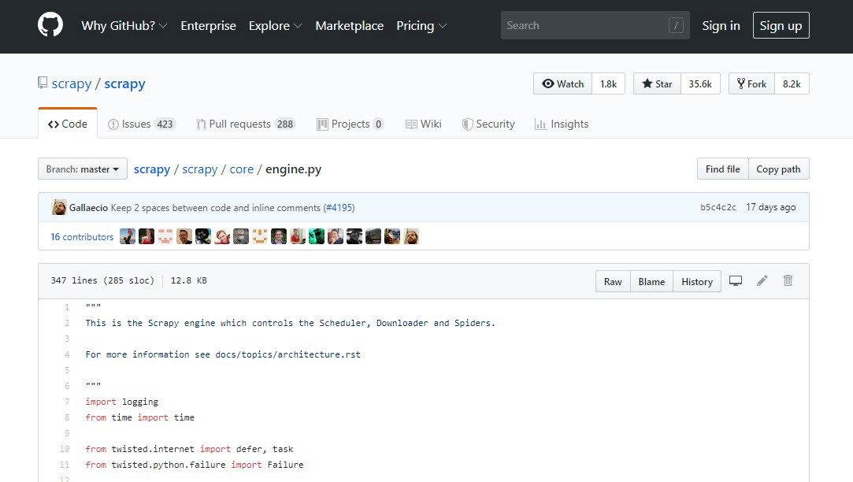The image size is (853, 482).
Task: Click the trash delete file icon
Action: [788, 280]
